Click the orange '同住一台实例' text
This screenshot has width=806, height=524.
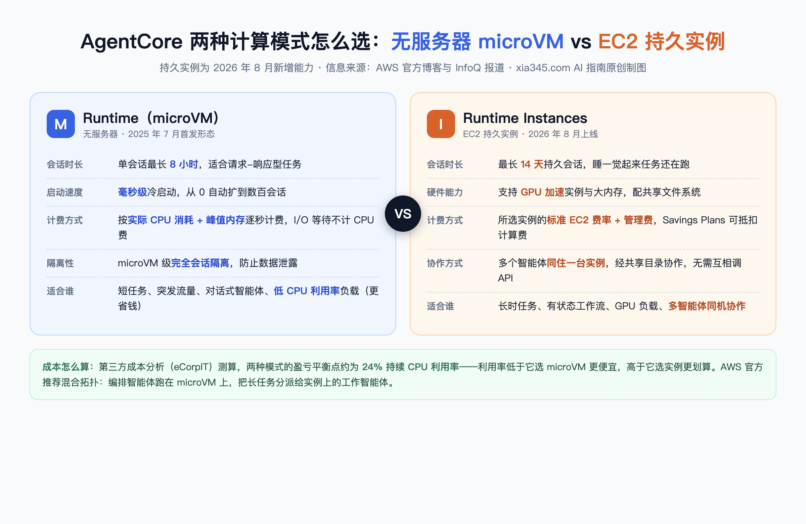(x=576, y=263)
